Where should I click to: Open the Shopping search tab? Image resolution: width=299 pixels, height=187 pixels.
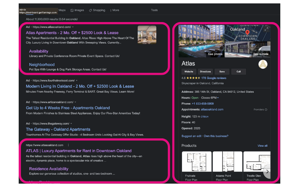pyautogui.click(x=99, y=10)
